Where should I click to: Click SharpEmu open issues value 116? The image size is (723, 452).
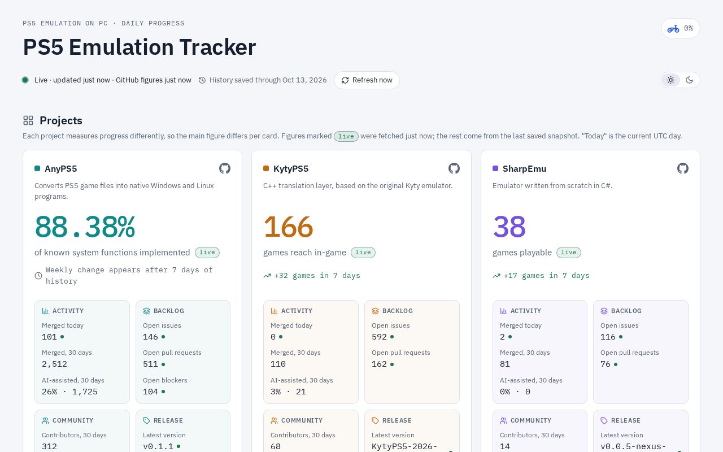tap(608, 337)
